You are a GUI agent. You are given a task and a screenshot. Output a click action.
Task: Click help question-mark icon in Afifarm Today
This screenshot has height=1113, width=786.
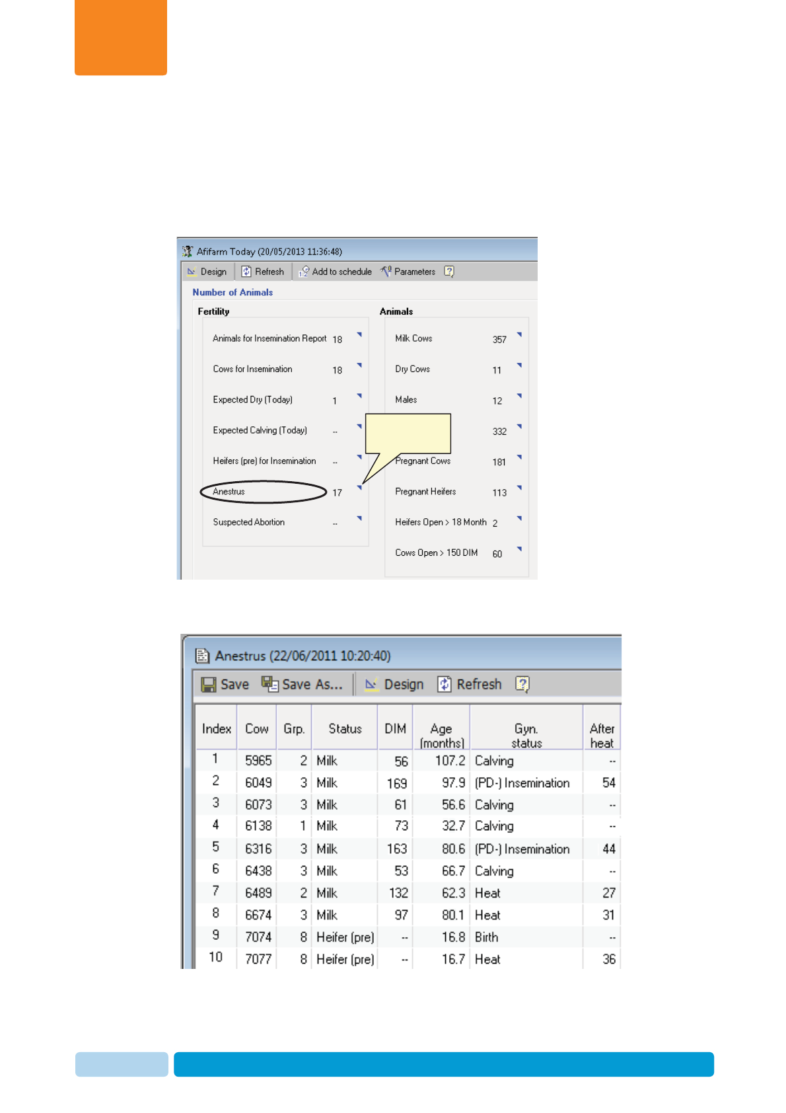[x=449, y=272]
